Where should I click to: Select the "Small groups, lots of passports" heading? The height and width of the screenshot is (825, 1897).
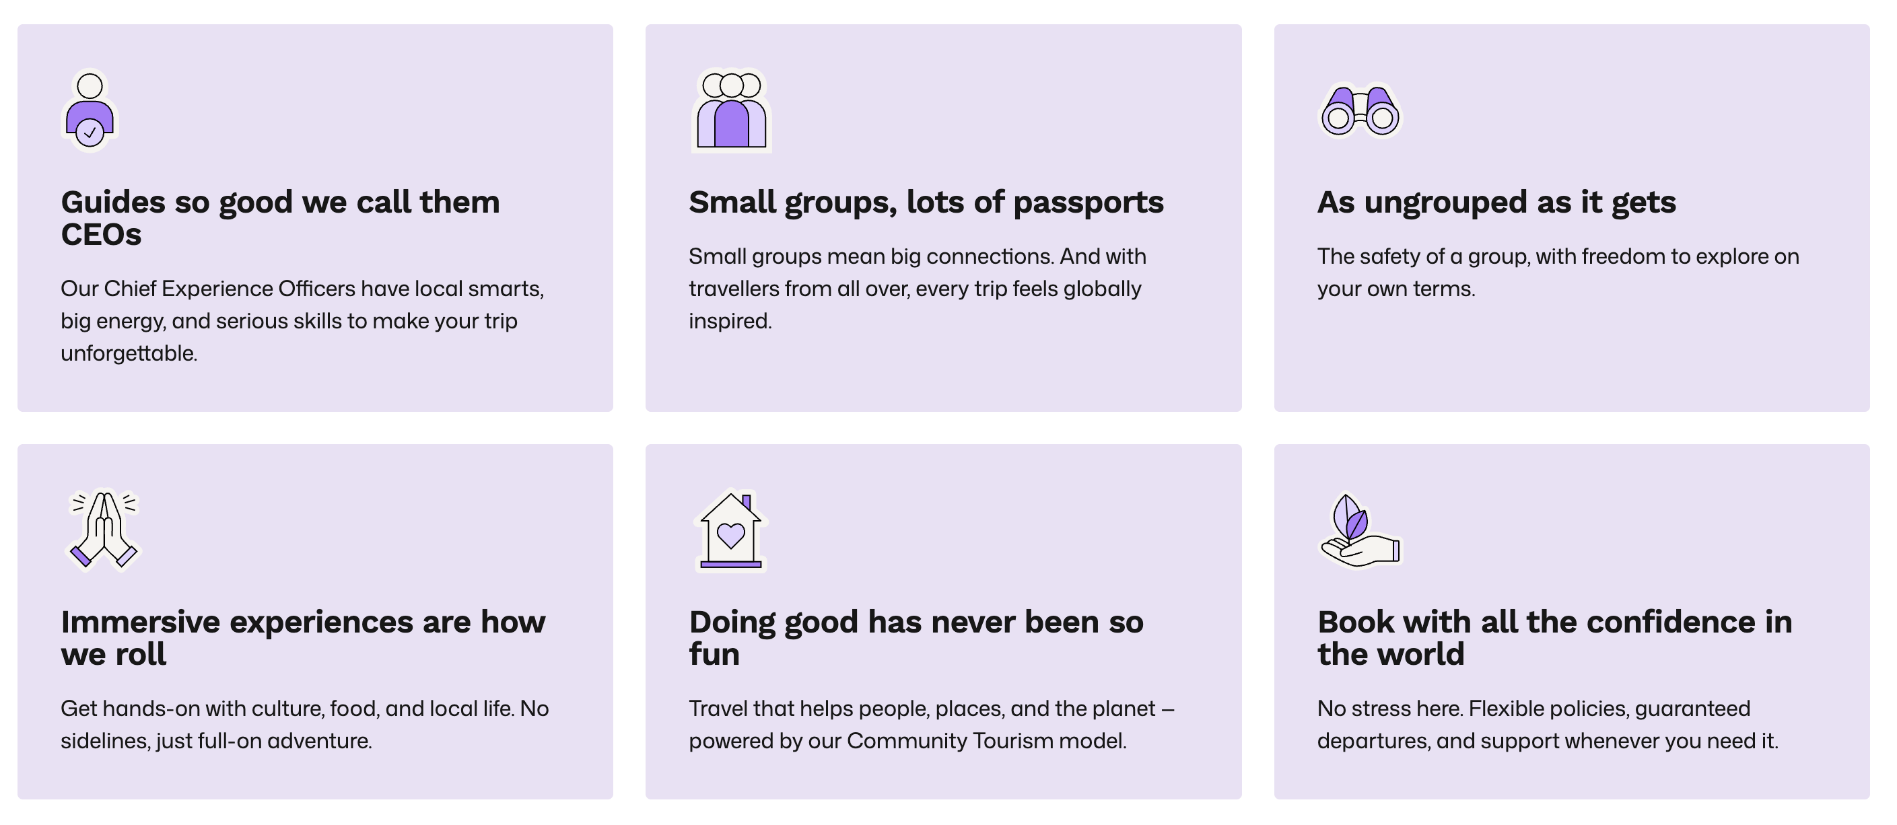coord(926,203)
